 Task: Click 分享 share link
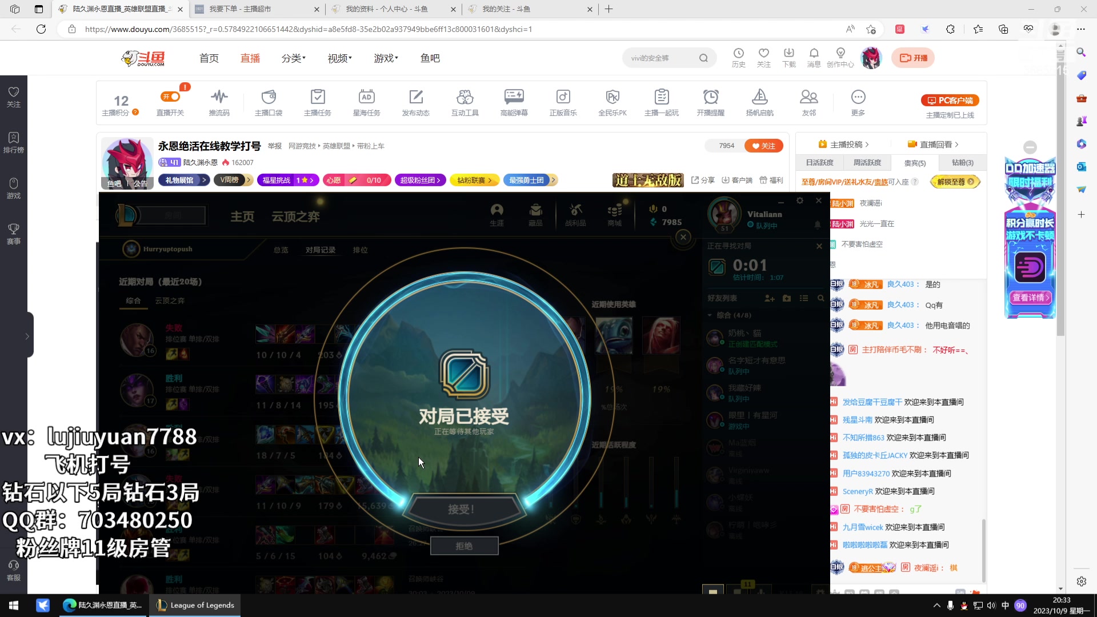703,180
